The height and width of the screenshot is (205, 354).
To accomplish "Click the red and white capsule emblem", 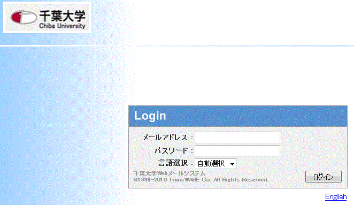I will tap(24, 17).
